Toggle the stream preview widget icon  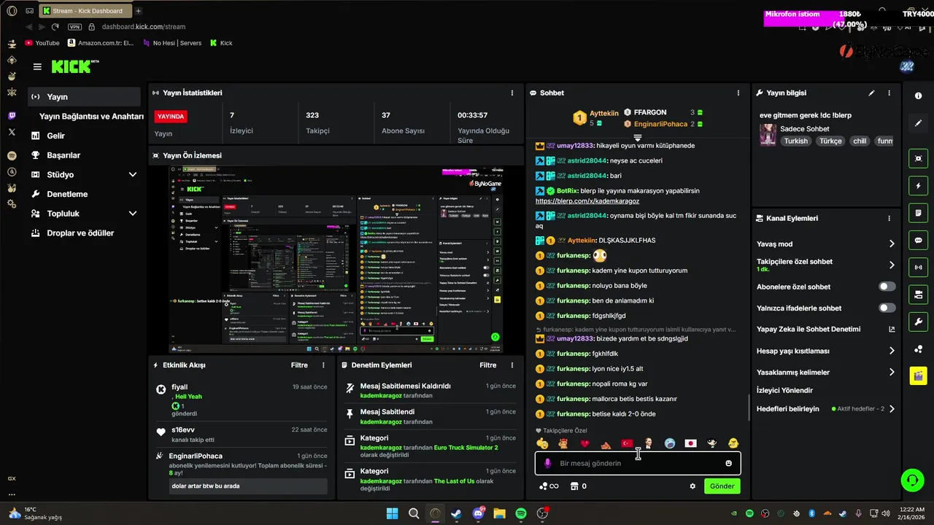(x=918, y=159)
